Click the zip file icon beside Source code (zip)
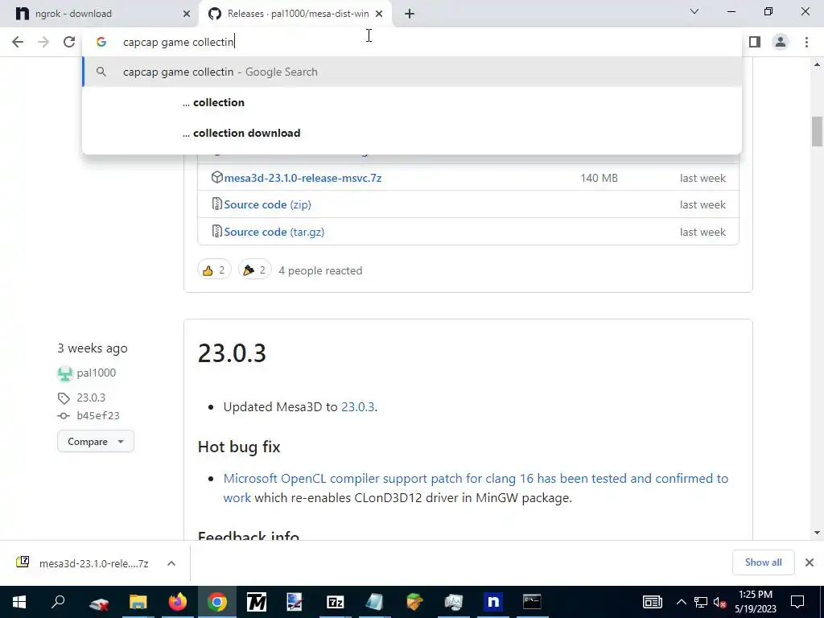Image resolution: width=824 pixels, height=618 pixels. click(x=216, y=204)
